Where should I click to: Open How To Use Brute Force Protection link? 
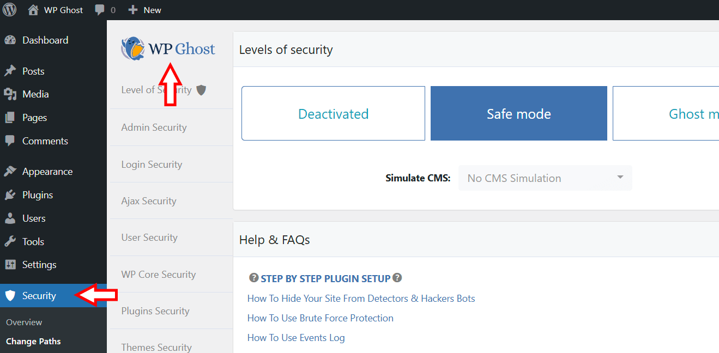320,318
